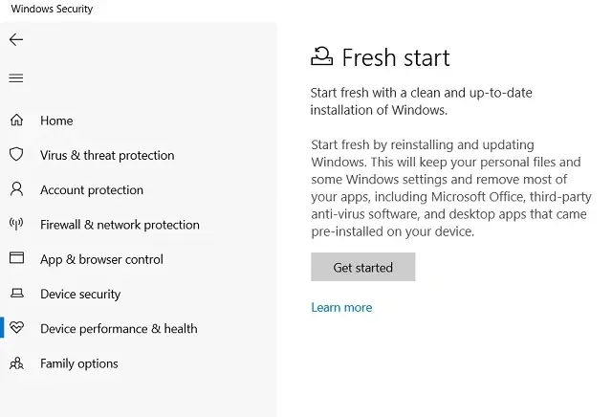Select Account protection label in sidebar

tap(92, 190)
